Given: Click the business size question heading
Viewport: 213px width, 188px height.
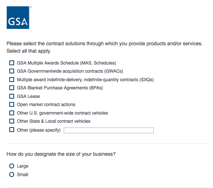Looking at the screenshot, I should [61, 154].
